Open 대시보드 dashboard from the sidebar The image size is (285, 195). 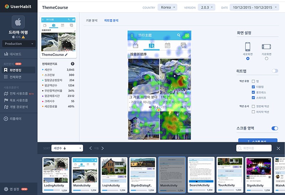(15, 54)
